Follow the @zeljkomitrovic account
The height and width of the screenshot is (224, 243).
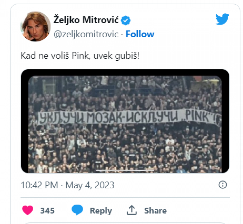[140, 34]
